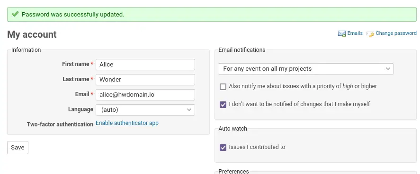Click the Email address input field
Screen dimensions: 420x174
click(x=145, y=95)
